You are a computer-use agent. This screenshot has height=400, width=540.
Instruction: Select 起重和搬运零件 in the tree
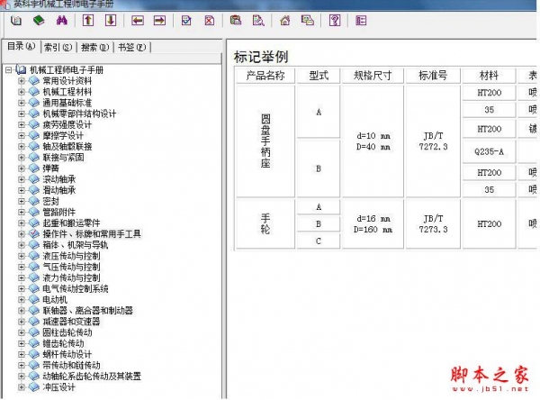point(71,223)
